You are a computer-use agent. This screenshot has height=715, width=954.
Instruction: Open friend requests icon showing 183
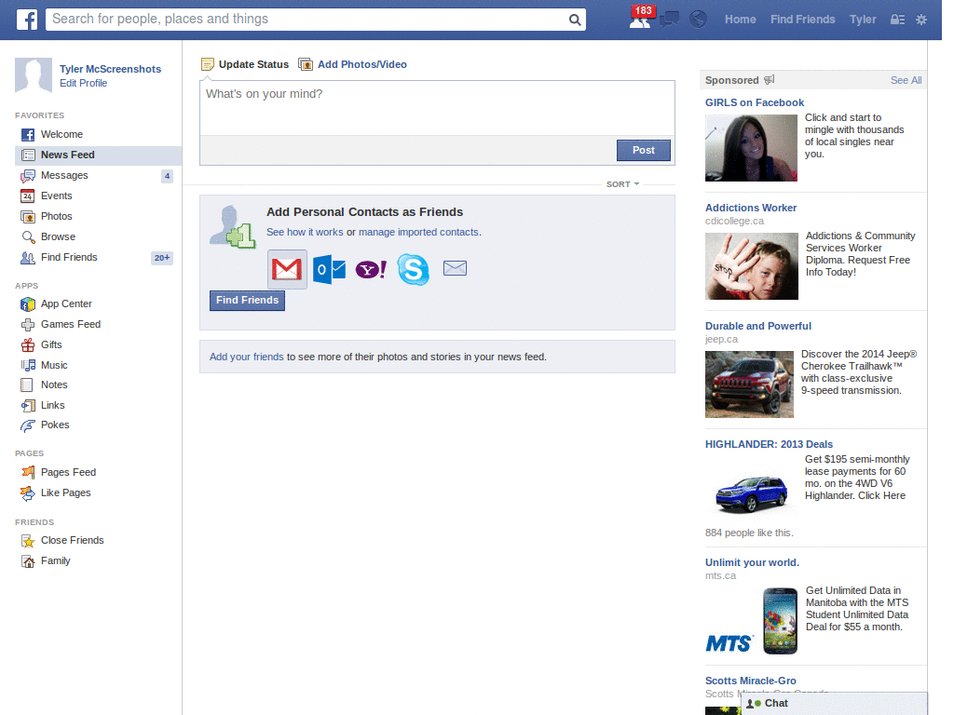tap(640, 19)
